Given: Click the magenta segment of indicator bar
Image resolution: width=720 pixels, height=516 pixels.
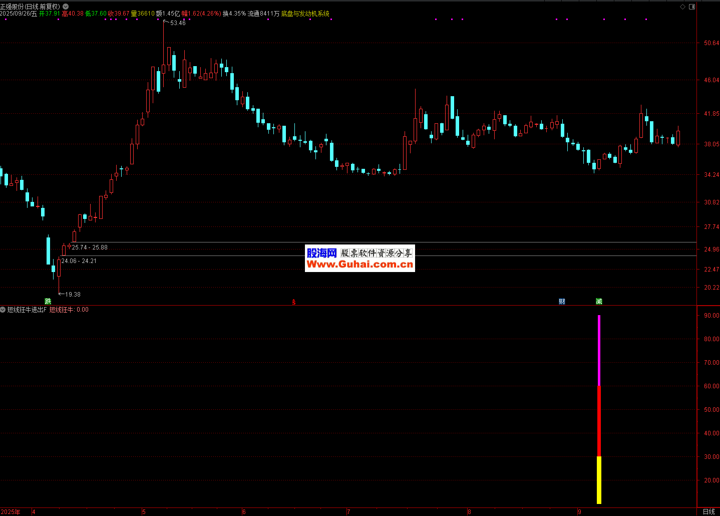Looking at the screenshot, I should [599, 351].
